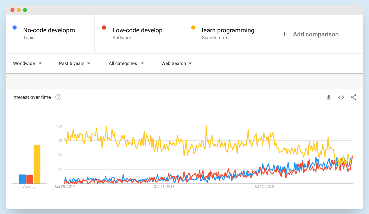
Task: Click the green macOS maximize button
Action: (25, 10)
